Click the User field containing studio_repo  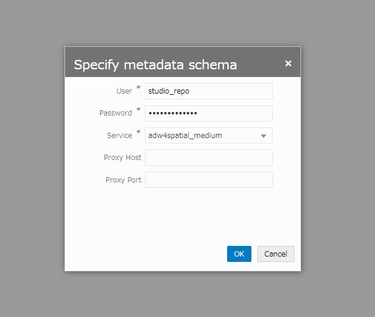[x=208, y=91]
